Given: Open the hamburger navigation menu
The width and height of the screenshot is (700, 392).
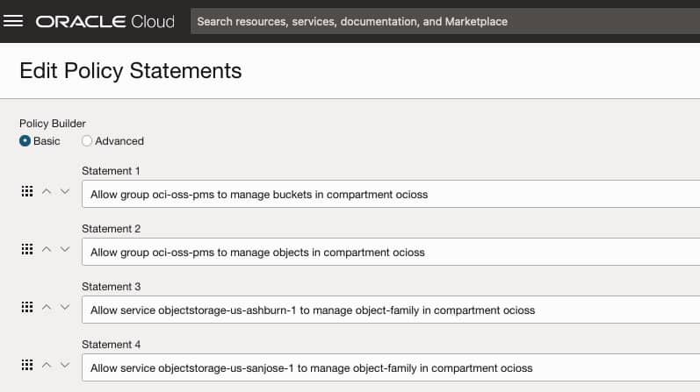Looking at the screenshot, I should click(x=13, y=21).
